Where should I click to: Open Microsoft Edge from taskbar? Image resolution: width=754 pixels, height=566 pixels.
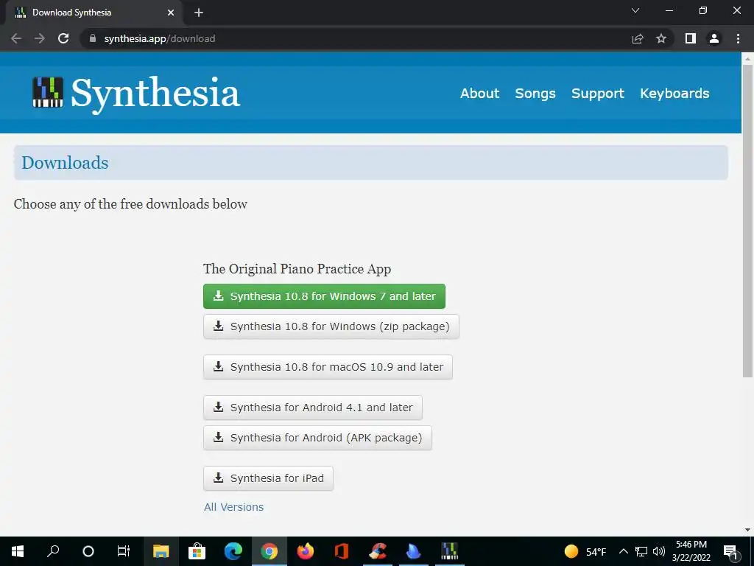(x=233, y=551)
